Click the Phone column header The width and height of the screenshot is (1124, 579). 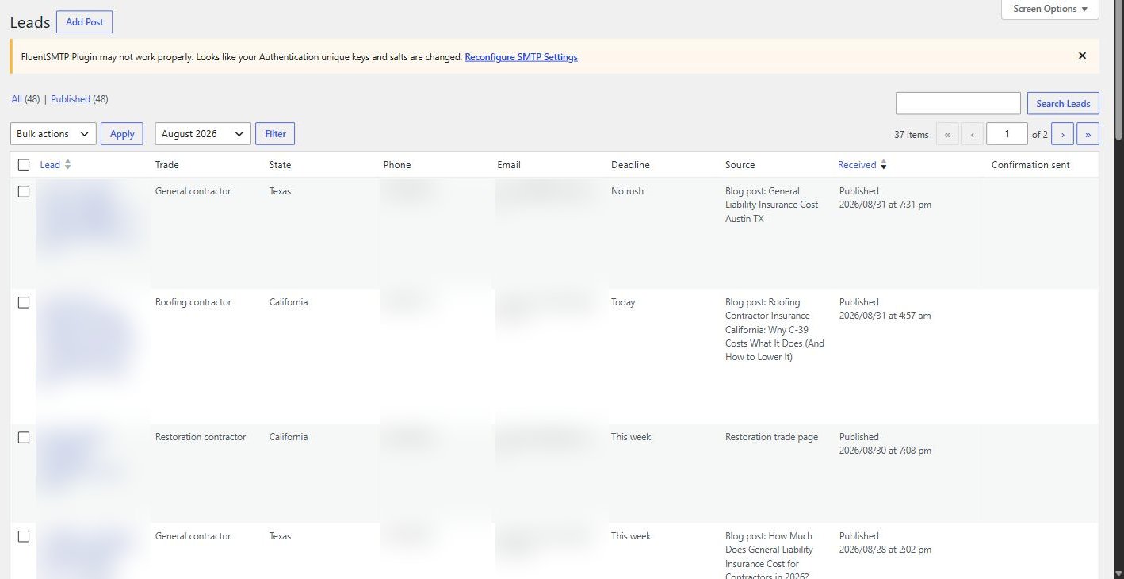pos(397,165)
